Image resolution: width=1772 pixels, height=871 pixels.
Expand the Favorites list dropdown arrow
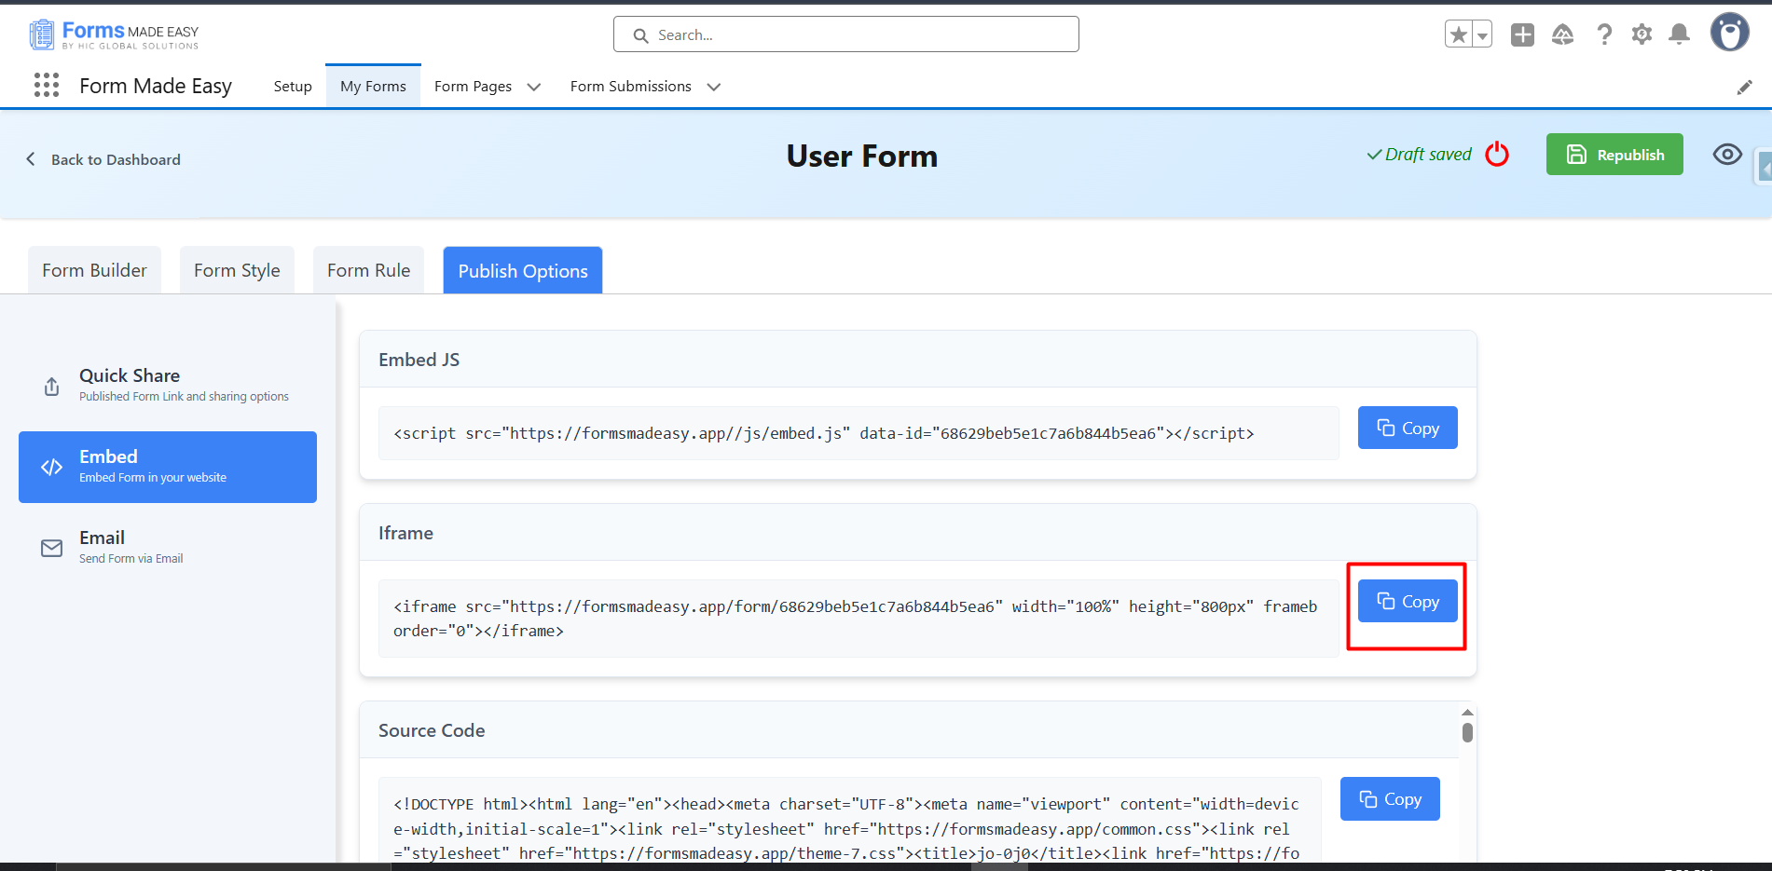coord(1481,35)
